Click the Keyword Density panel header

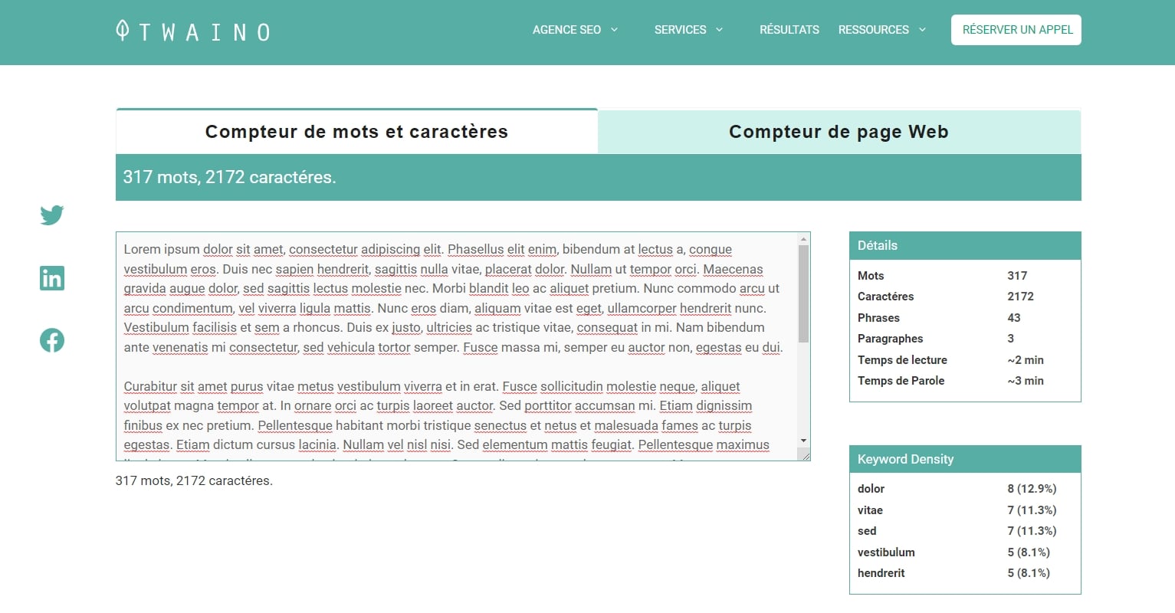[x=964, y=459]
